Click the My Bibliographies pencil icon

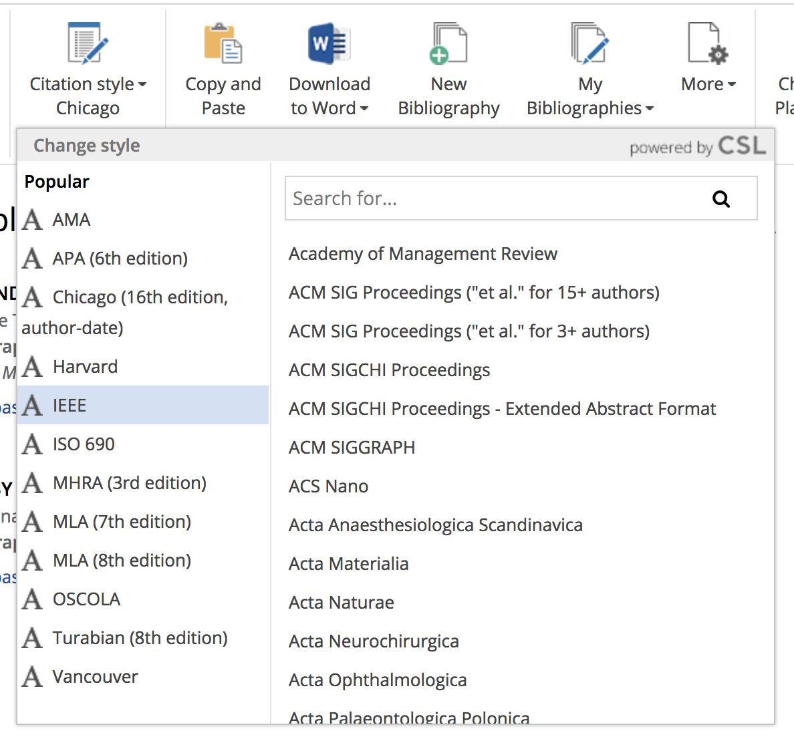pyautogui.click(x=589, y=43)
